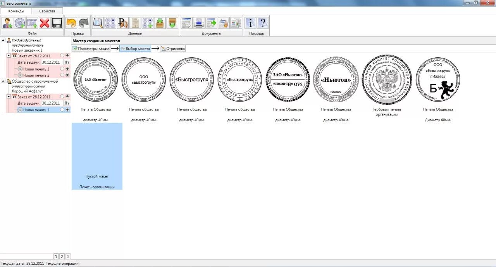
Task: Go to the Параметры заказа wizard step
Action: [91, 48]
